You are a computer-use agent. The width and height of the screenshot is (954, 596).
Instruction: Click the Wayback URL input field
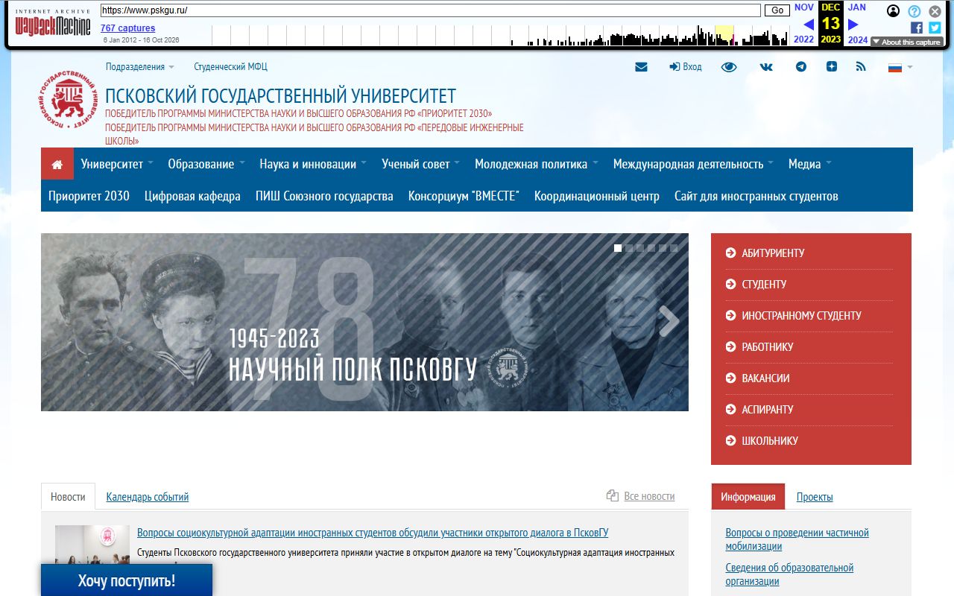pos(430,10)
